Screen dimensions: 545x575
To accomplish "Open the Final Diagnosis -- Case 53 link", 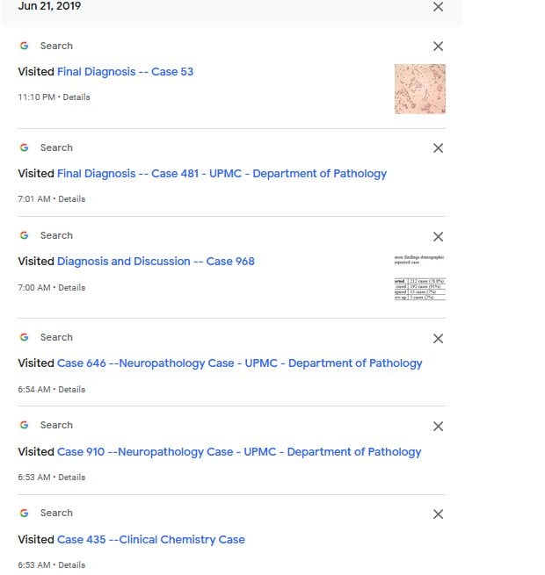I will pyautogui.click(x=125, y=72).
